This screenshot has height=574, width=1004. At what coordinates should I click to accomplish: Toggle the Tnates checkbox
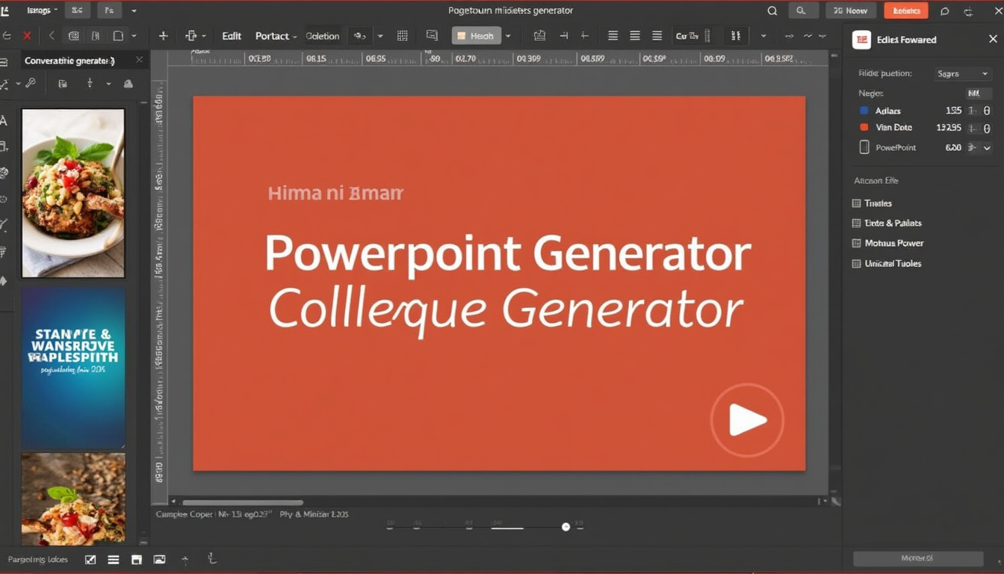click(857, 203)
